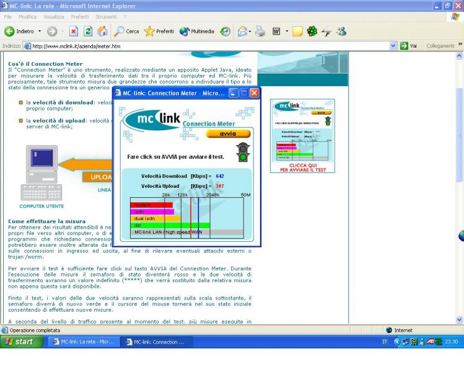
Task: Click the Windows flag logo in IE
Action: point(455,17)
